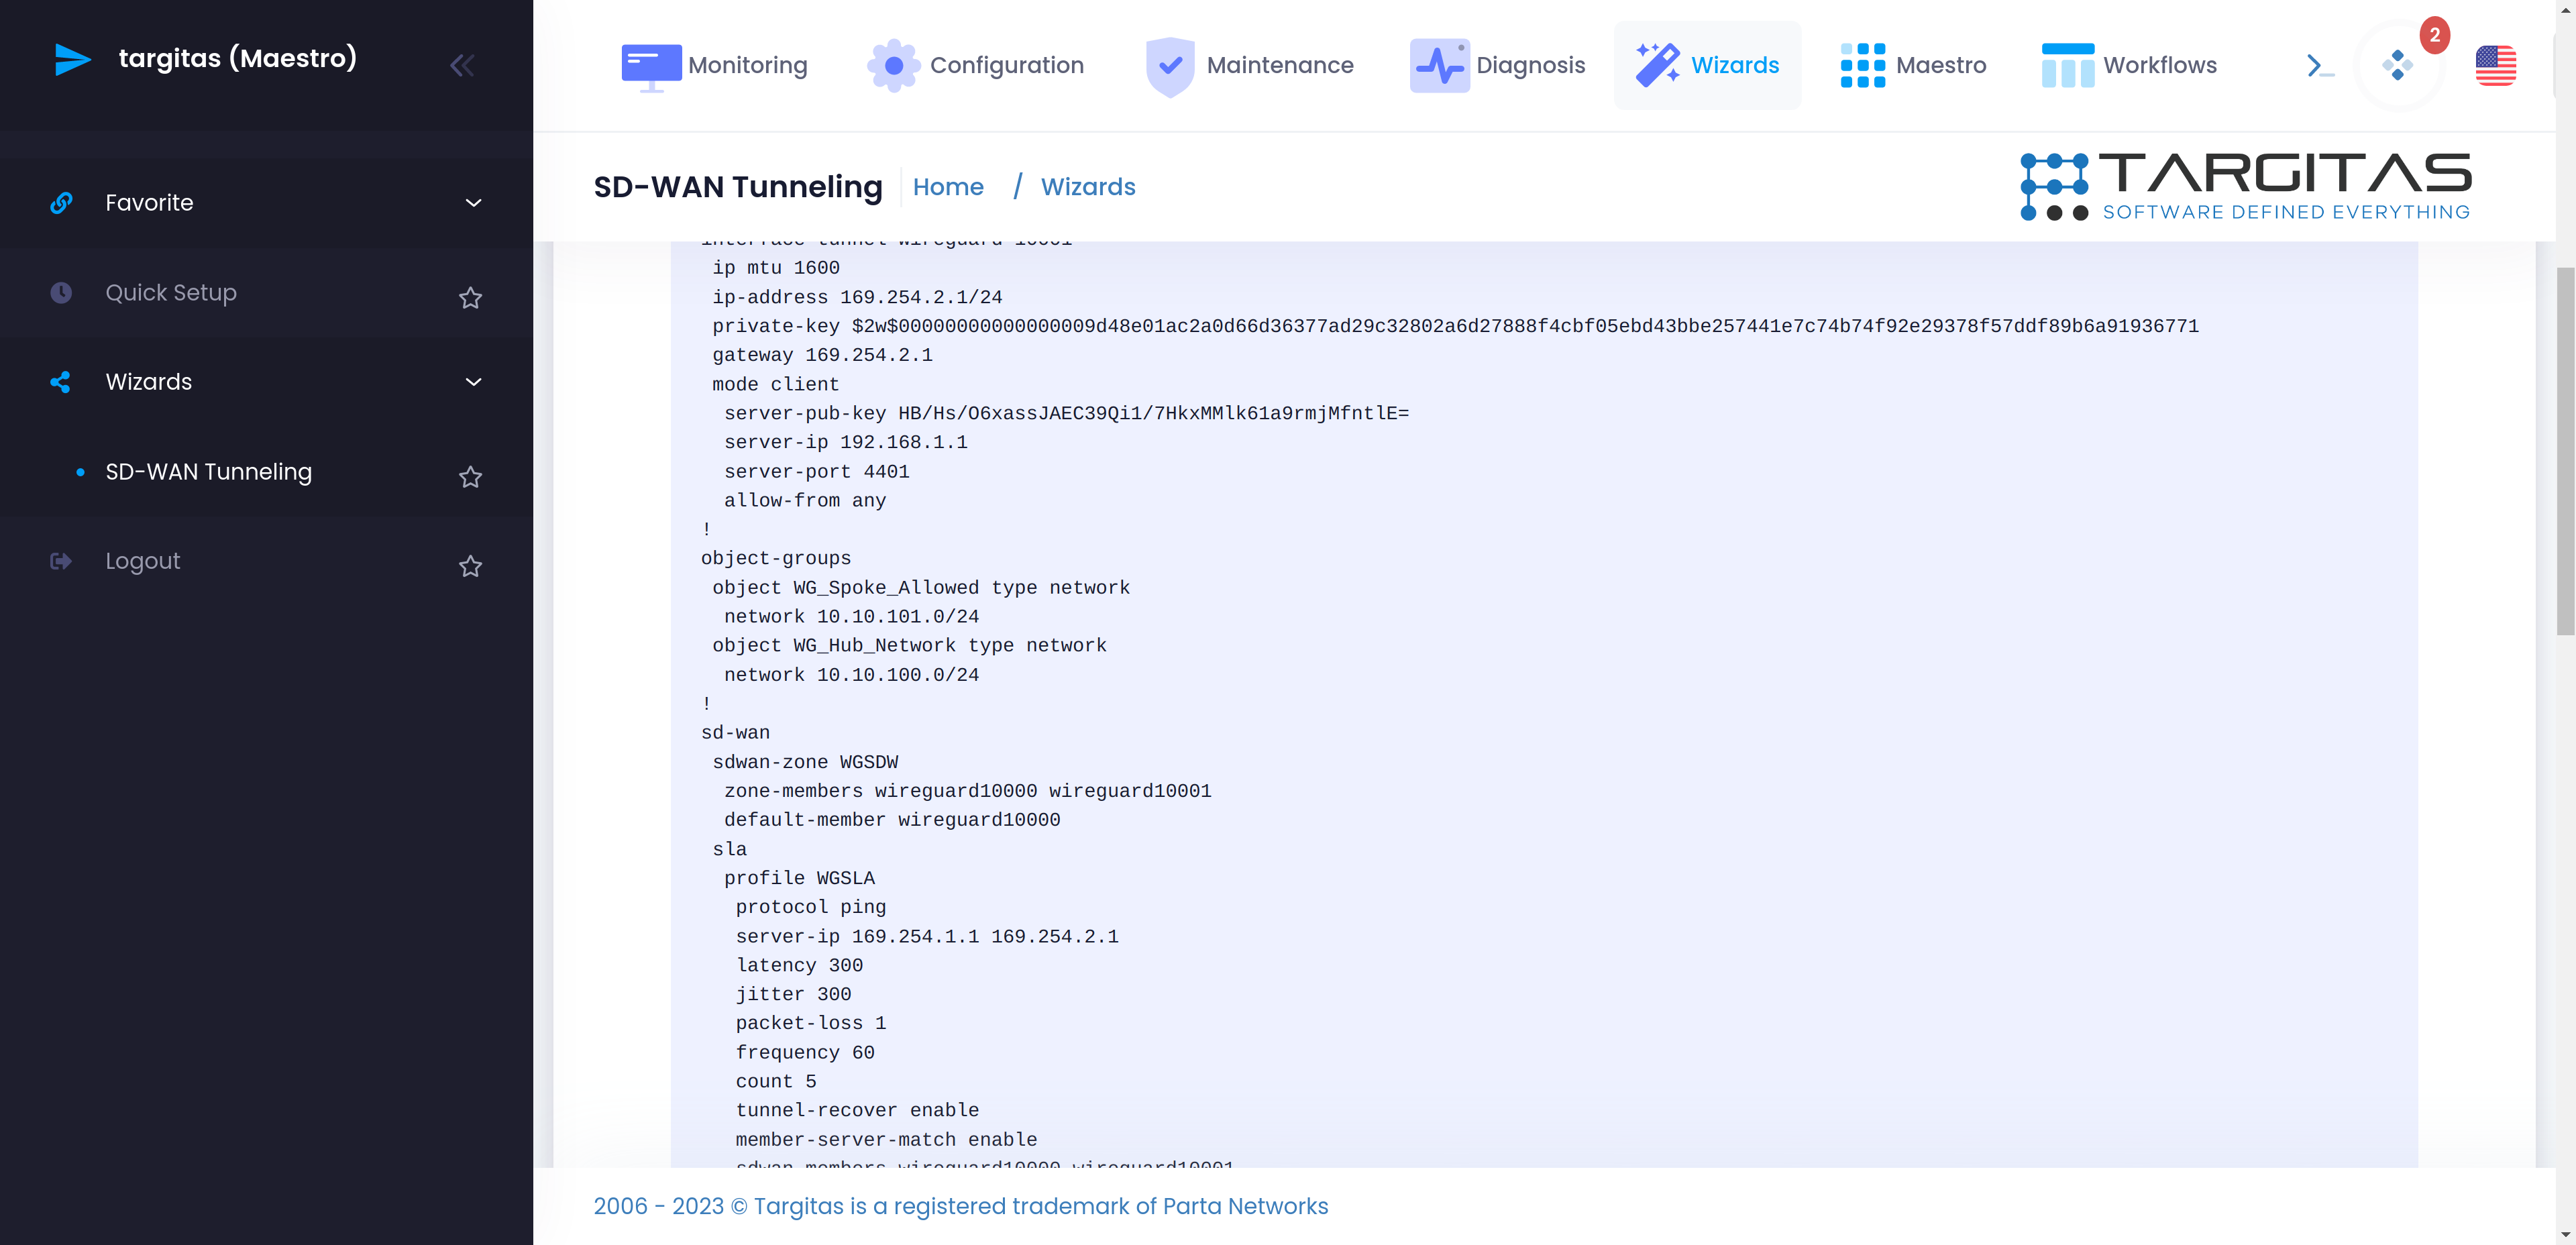Select the Wizards top menu label
The width and height of the screenshot is (2576, 1245).
(1735, 66)
